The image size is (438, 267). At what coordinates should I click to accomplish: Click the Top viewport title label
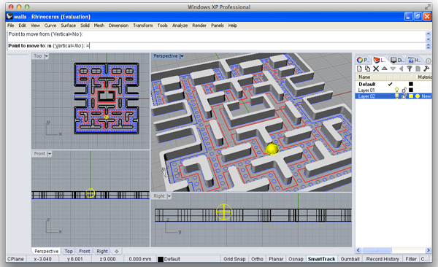pos(38,56)
